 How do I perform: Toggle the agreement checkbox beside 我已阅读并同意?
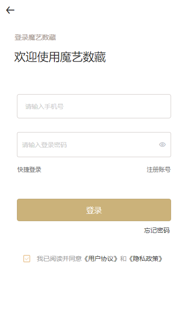click(x=27, y=259)
